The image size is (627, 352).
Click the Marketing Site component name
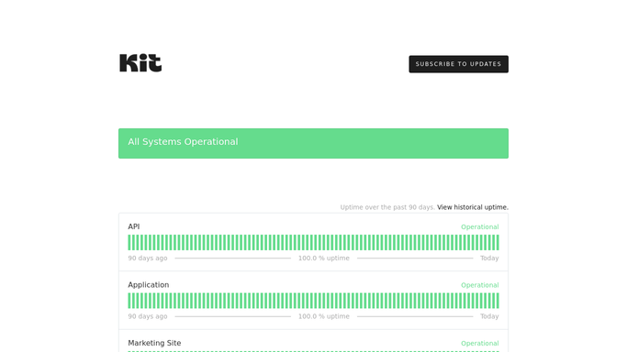coord(154,343)
